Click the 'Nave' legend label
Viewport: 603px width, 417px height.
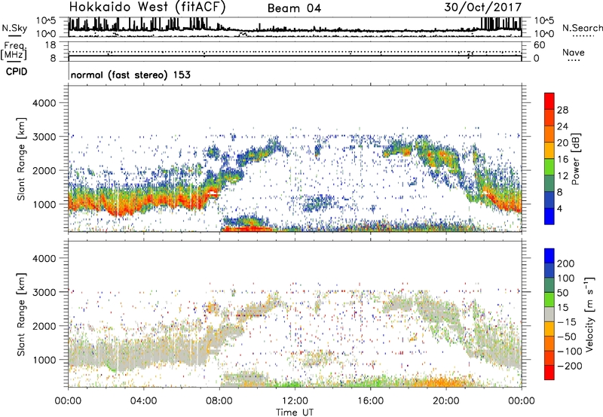(574, 53)
